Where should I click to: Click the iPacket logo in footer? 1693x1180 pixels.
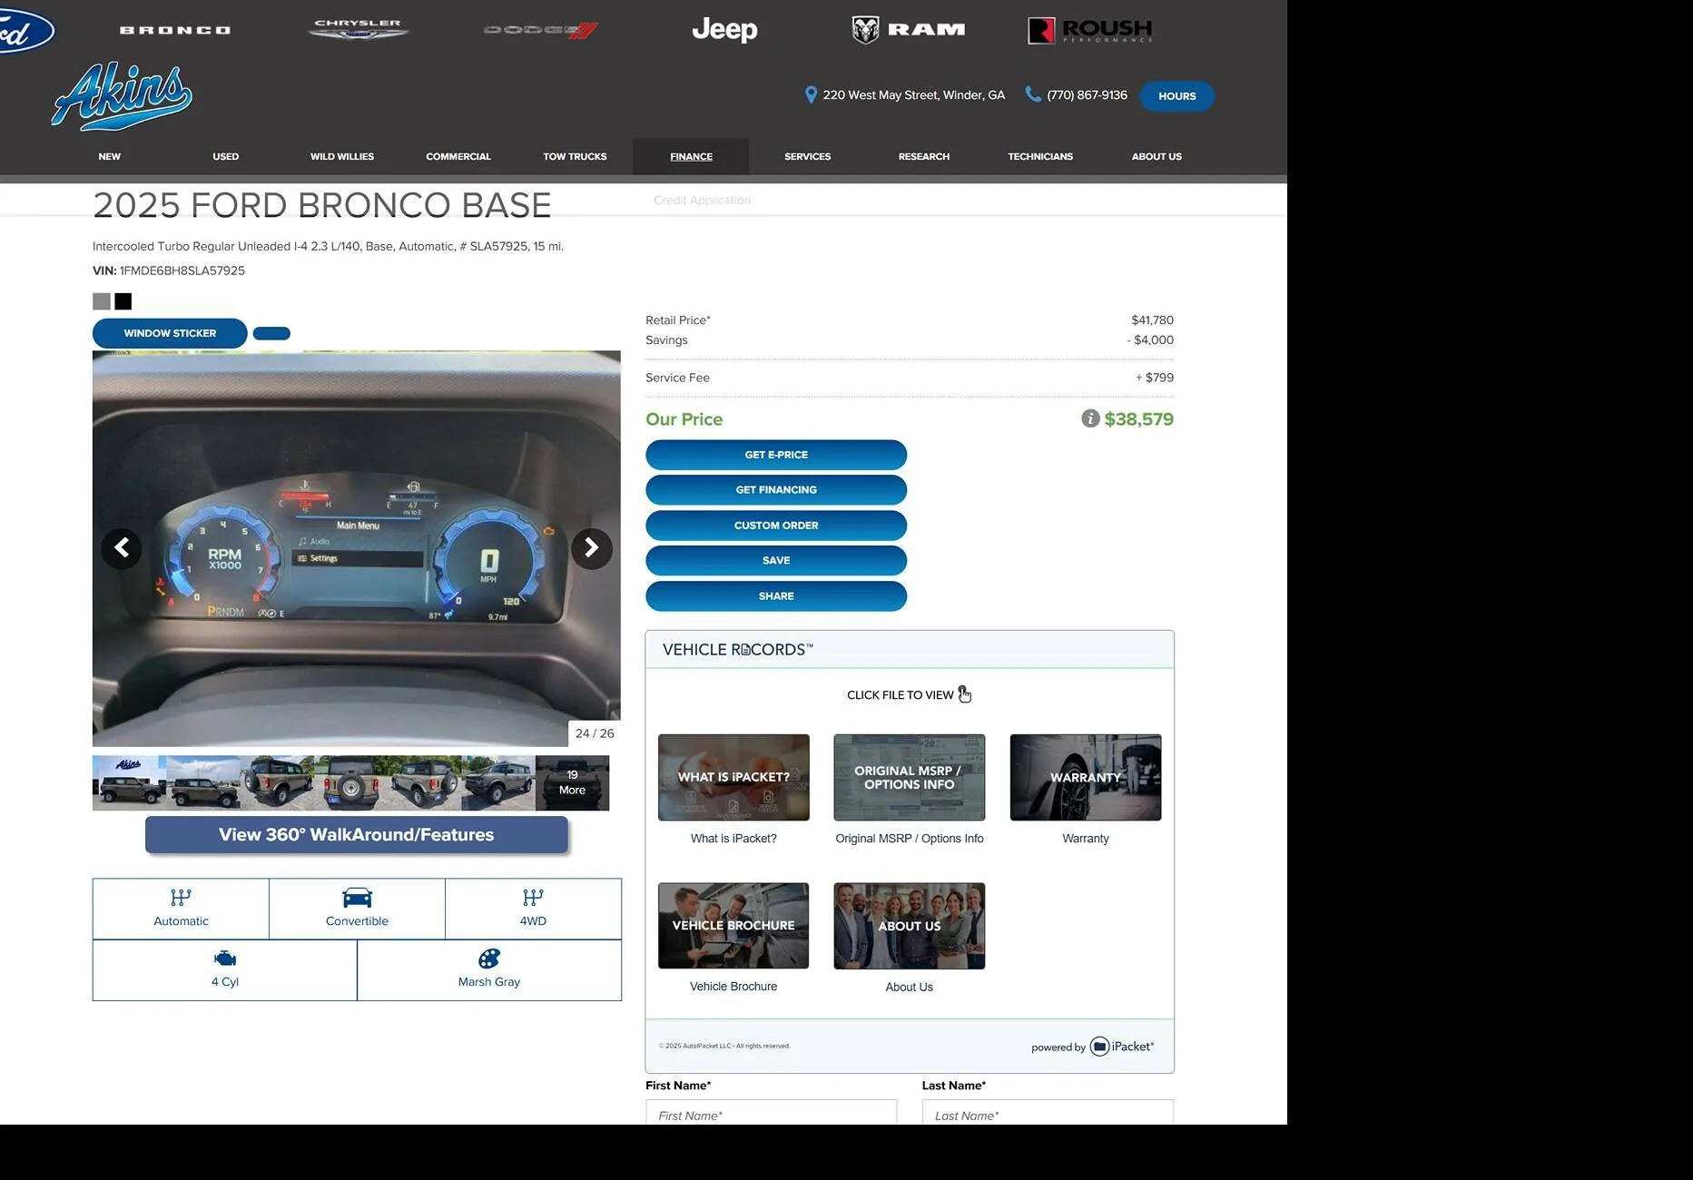click(x=1122, y=1047)
